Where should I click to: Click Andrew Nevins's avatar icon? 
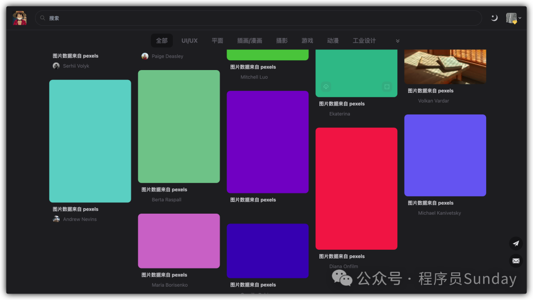pos(56,219)
